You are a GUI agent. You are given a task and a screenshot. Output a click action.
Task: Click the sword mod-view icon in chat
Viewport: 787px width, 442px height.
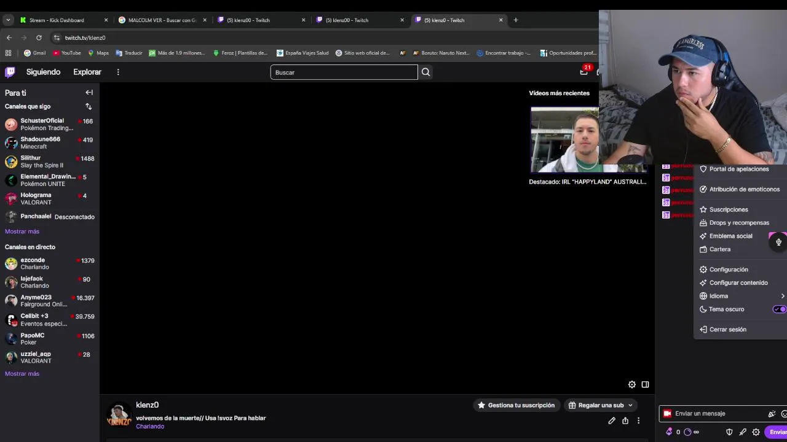743,432
